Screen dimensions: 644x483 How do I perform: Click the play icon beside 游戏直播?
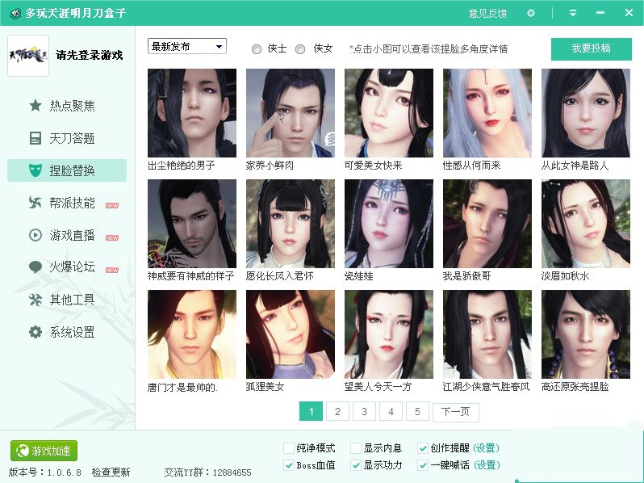point(36,235)
